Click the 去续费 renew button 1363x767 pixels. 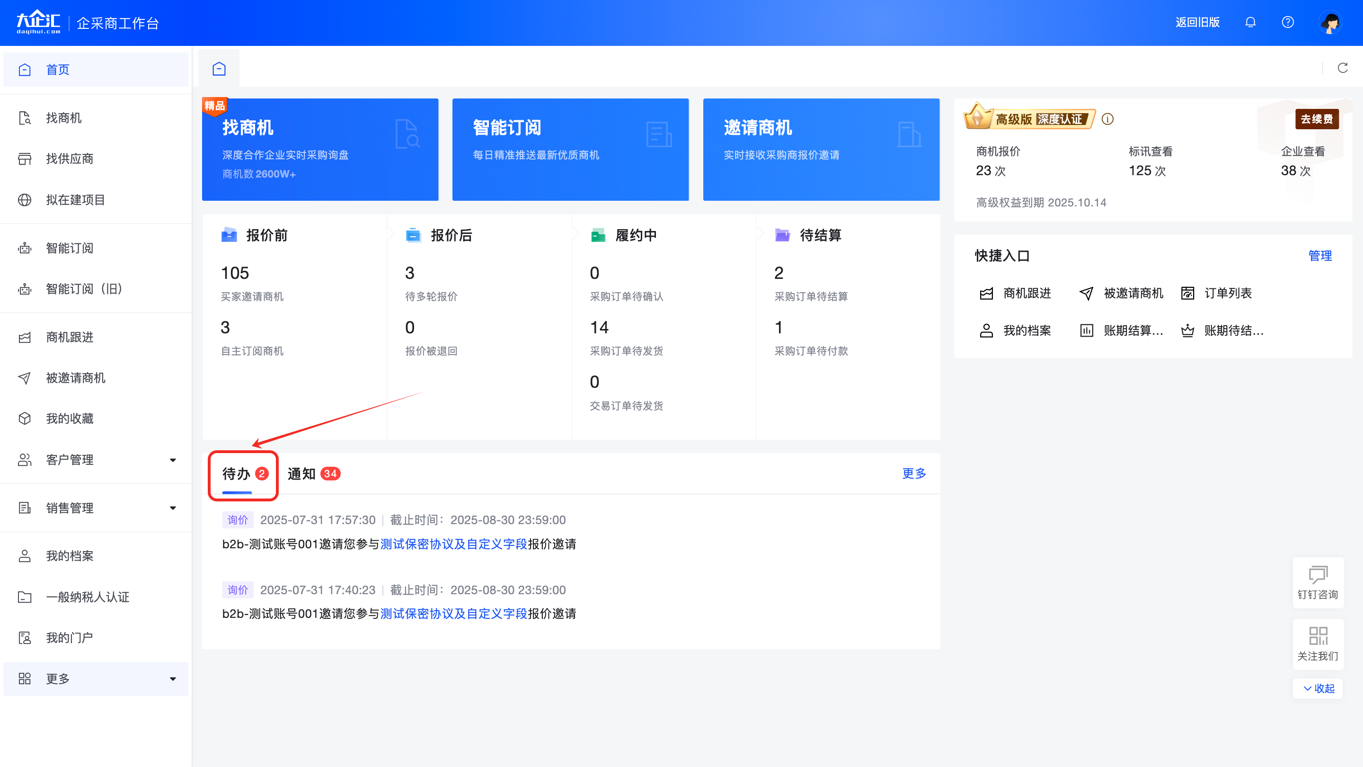1317,119
